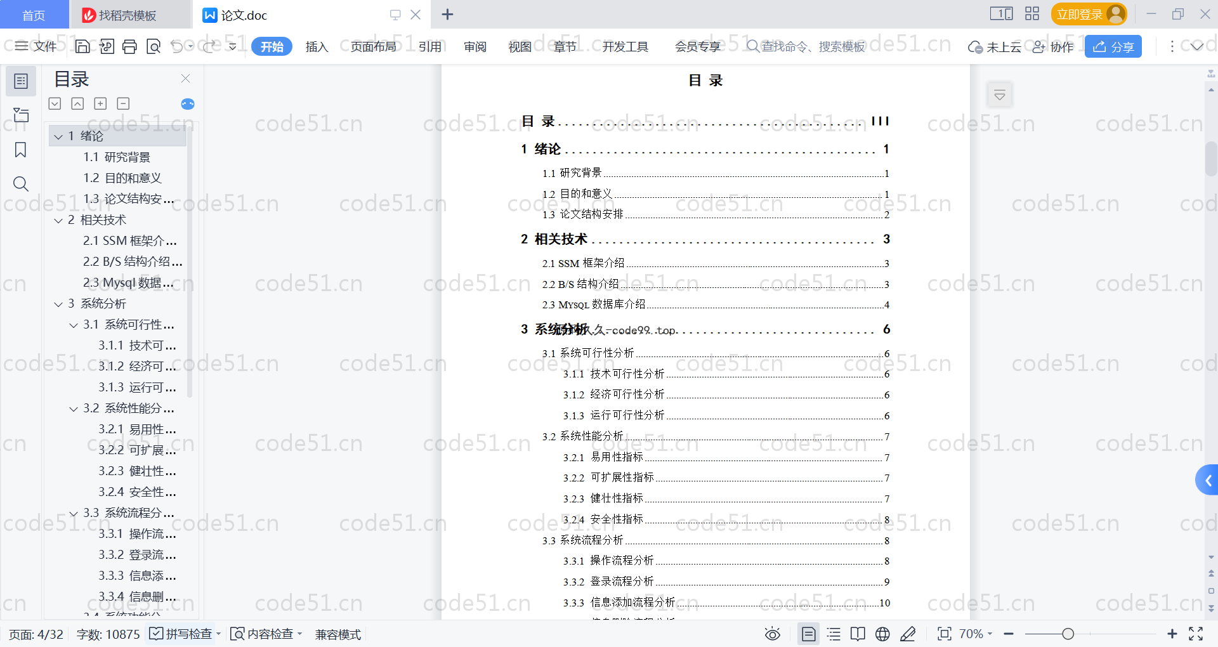Collapse 3.3 系统流程分 outline node
The height and width of the screenshot is (647, 1218).
(74, 513)
